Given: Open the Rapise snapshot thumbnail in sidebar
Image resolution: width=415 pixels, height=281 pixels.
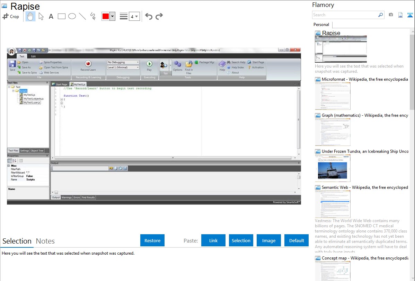Looking at the screenshot, I should point(341,49).
